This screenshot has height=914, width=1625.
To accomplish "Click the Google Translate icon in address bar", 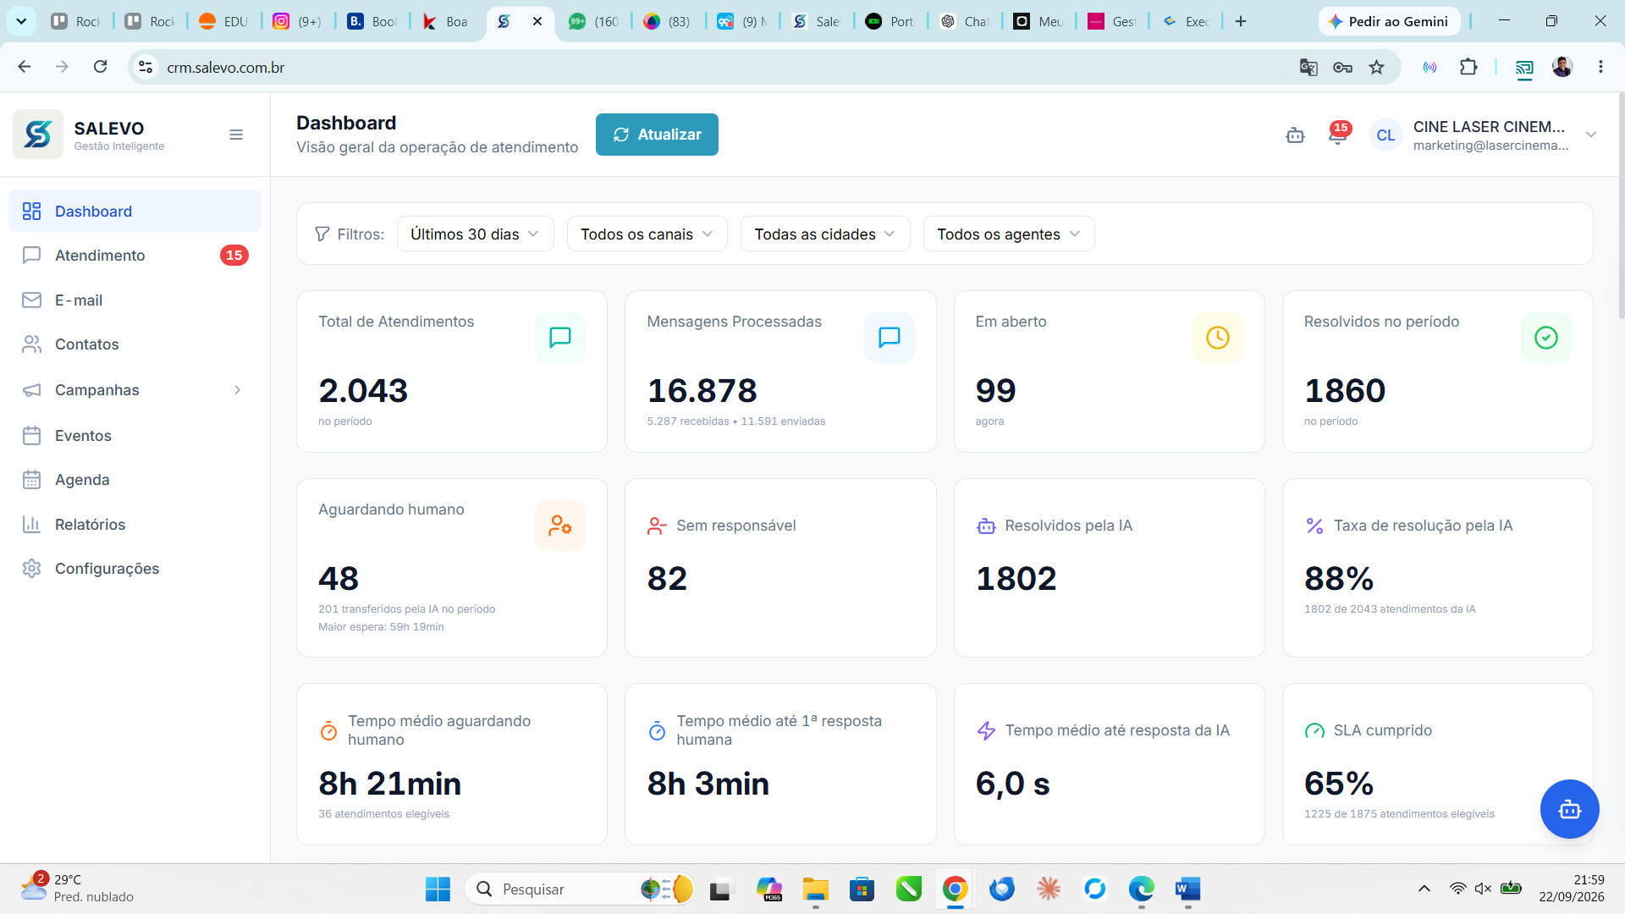I will (x=1308, y=67).
